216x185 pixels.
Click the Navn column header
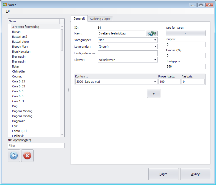(x=34, y=21)
